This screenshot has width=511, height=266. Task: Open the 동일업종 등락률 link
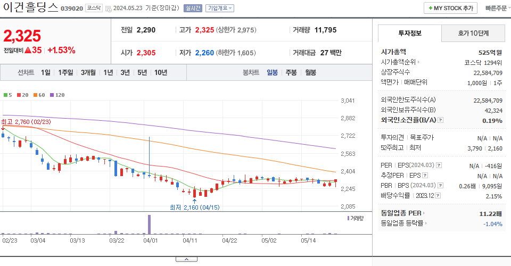point(404,223)
